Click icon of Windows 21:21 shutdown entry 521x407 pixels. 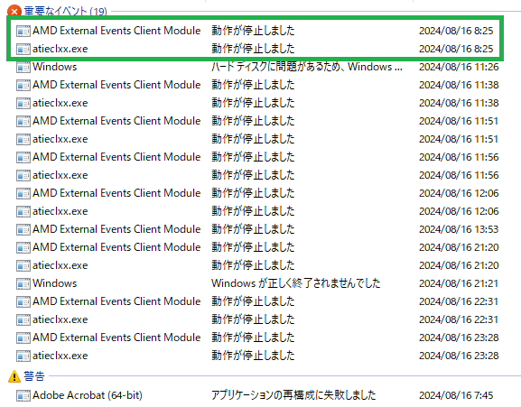coord(23,283)
